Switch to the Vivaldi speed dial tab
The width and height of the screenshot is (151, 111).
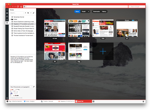pos(84,12)
